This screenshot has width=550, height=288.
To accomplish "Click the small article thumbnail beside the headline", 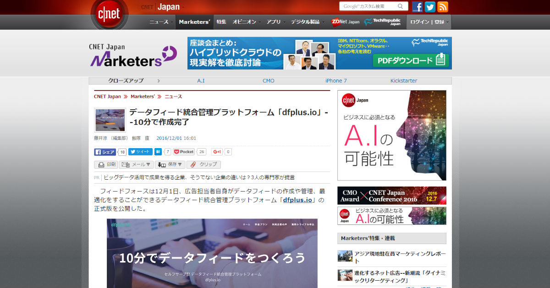I will [110, 120].
